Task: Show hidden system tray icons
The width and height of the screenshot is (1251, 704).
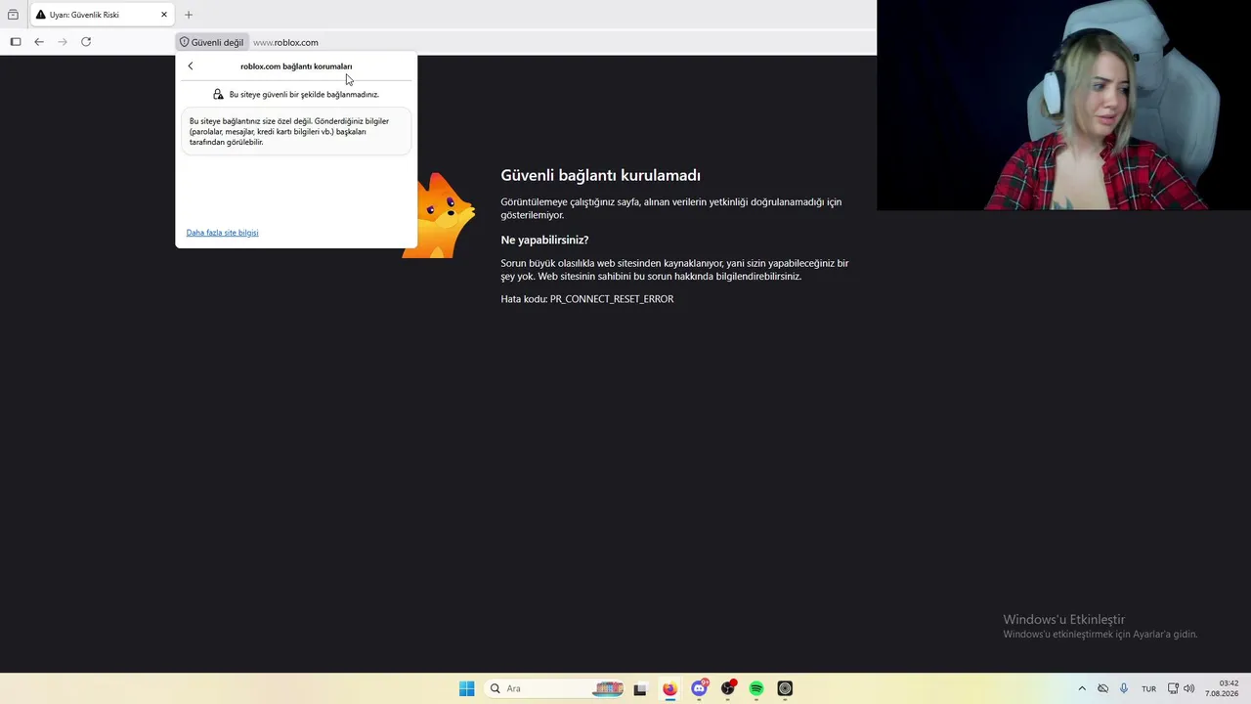Action: pos(1082,688)
